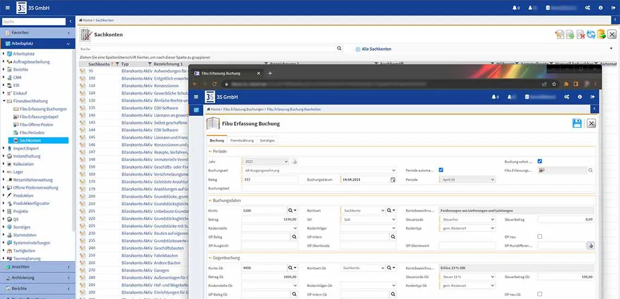Click the Buchungstext input field

tap(418, 188)
